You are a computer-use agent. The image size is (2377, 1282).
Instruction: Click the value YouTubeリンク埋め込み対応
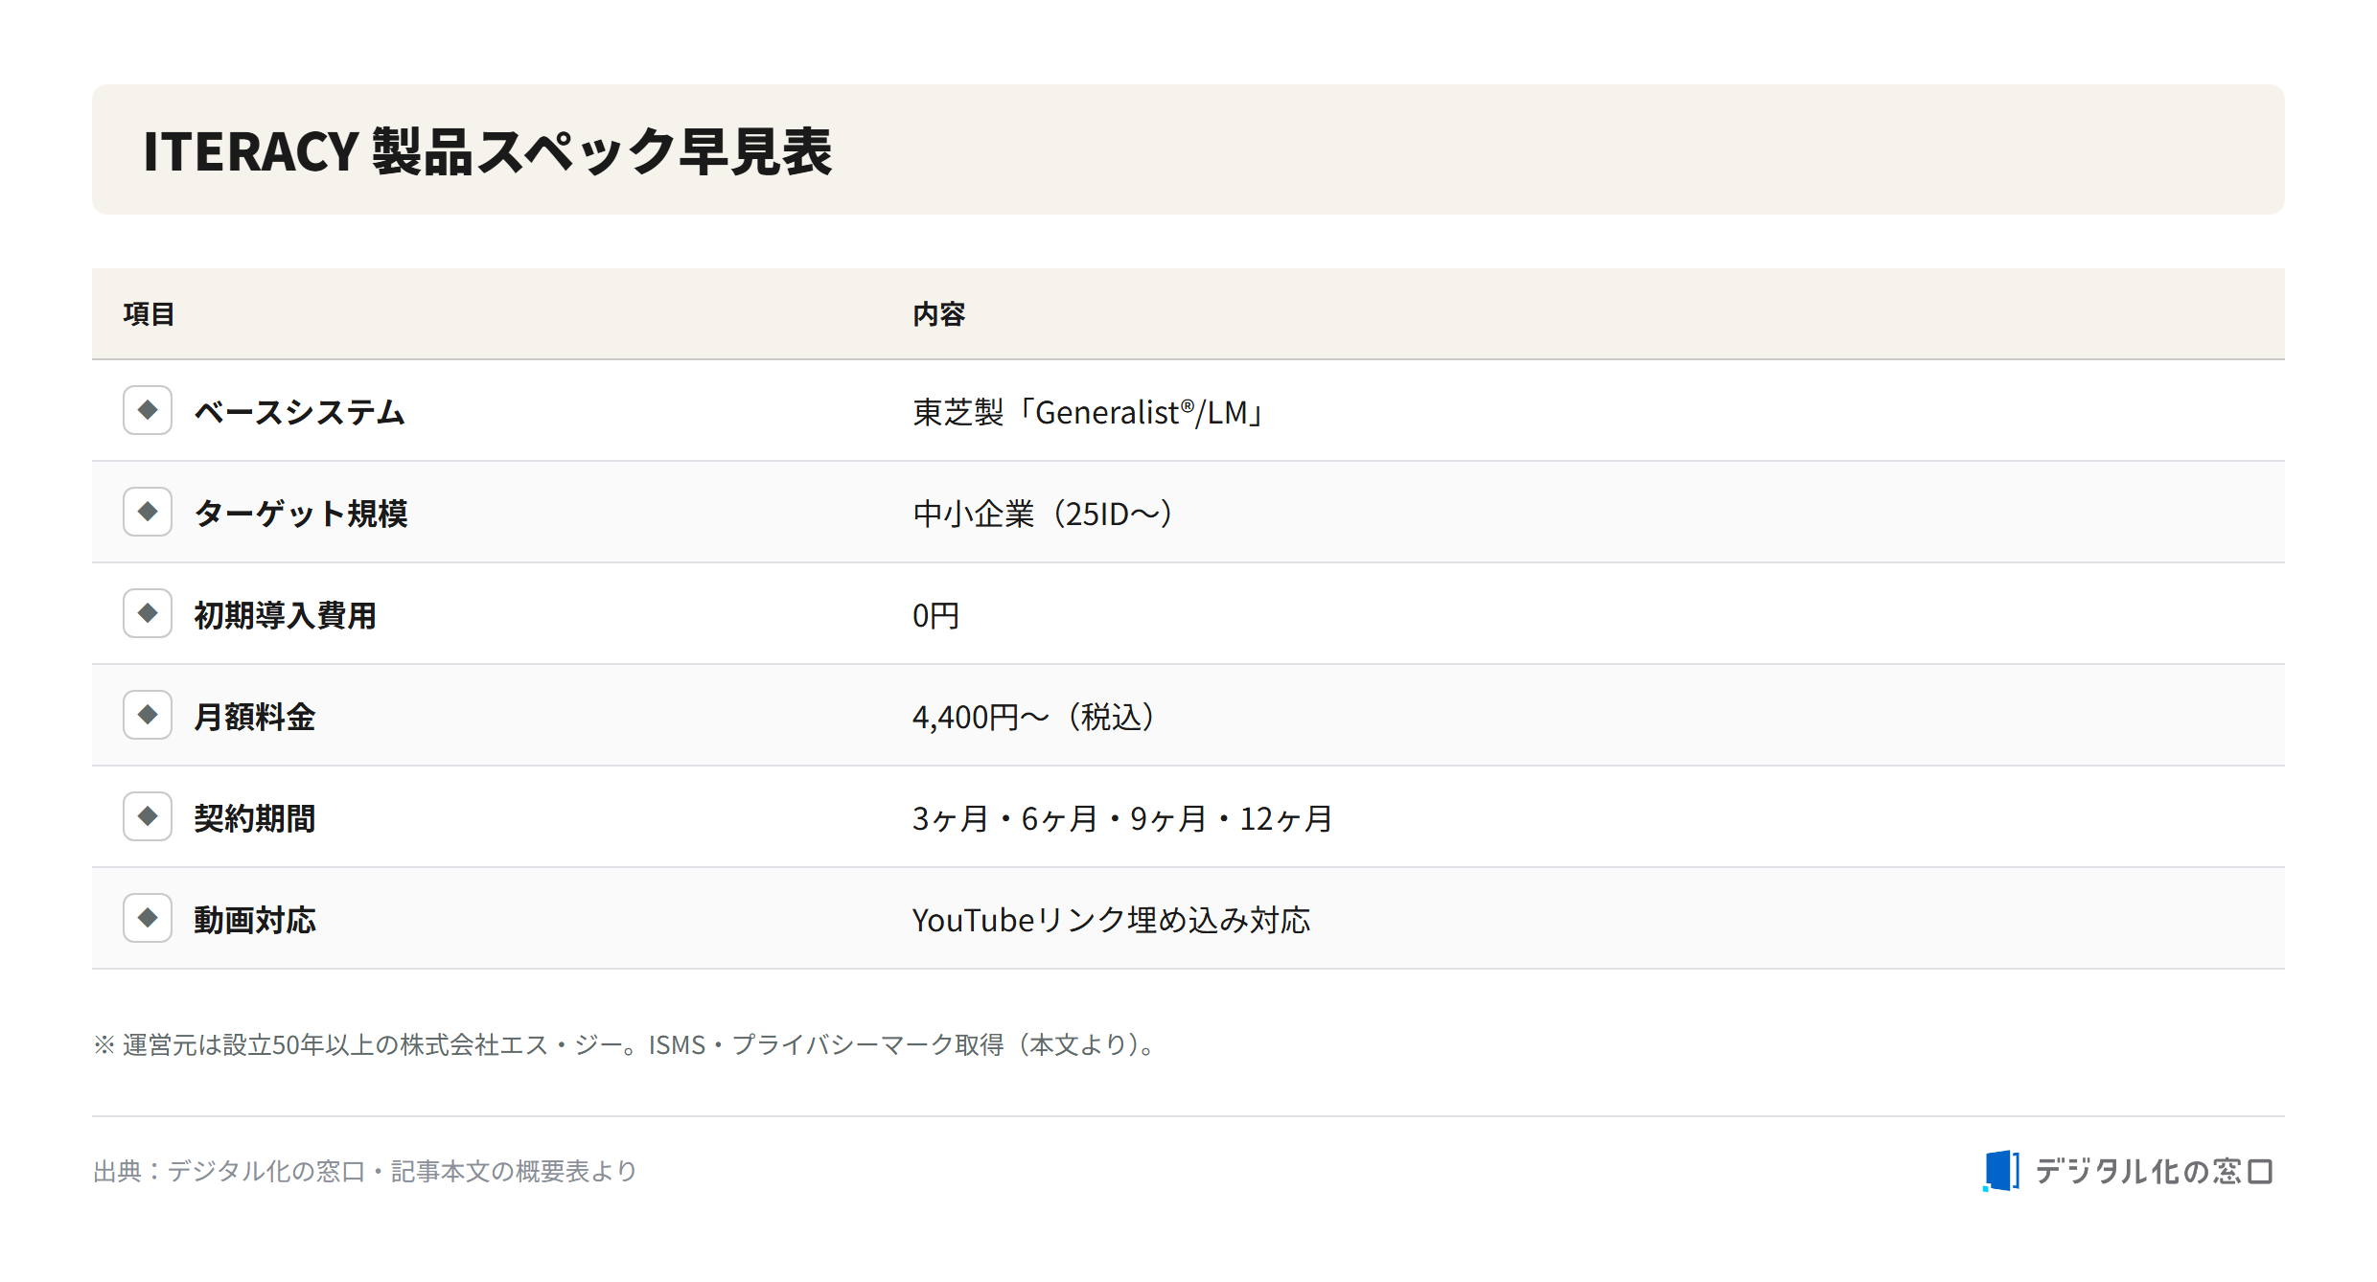1111,920
